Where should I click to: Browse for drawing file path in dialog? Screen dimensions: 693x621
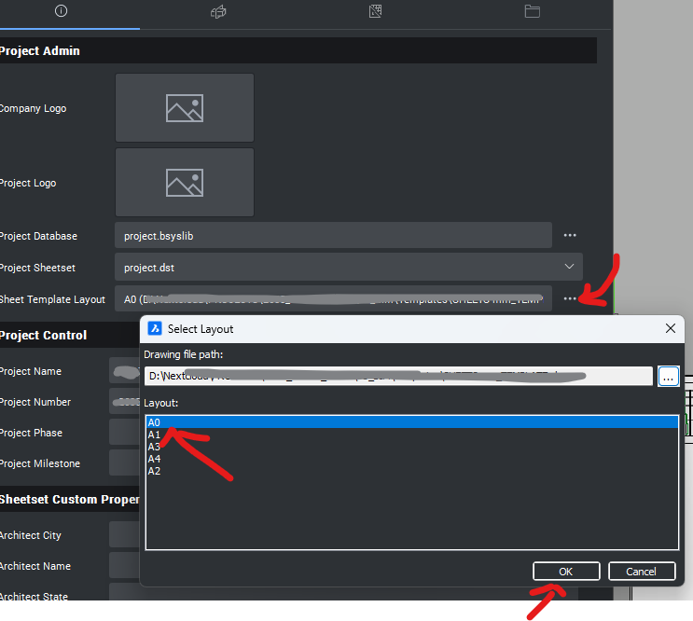click(669, 377)
